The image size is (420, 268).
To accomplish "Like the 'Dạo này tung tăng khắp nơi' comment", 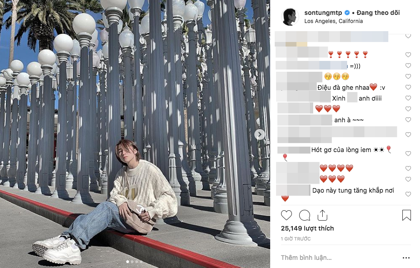I will click(408, 194).
